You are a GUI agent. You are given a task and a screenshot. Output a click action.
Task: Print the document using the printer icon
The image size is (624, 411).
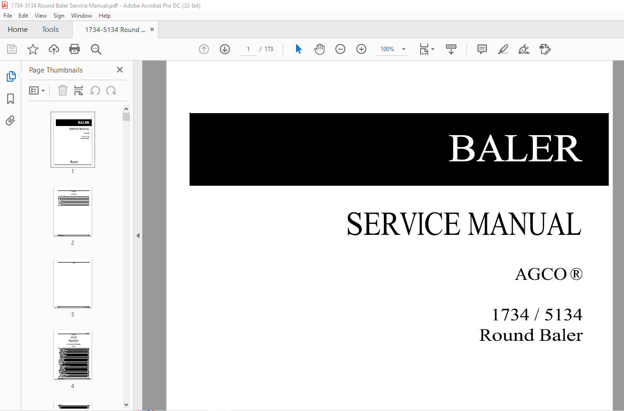(74, 49)
